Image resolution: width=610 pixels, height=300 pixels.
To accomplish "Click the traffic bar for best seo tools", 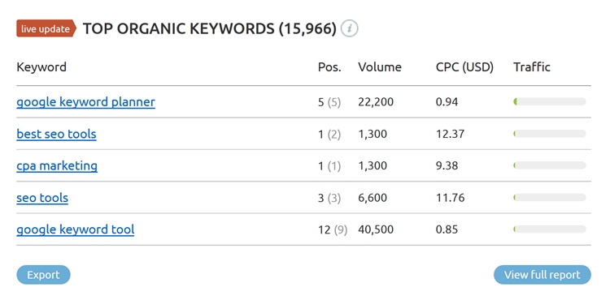I will click(x=550, y=134).
